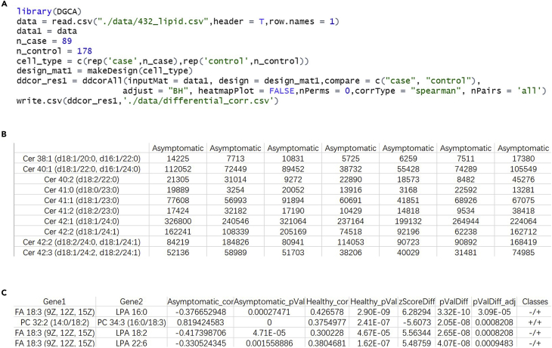Select row Cer 42:1 (d18:1/24:0)
Screen dimensions: 552x348
[x=283, y=221]
